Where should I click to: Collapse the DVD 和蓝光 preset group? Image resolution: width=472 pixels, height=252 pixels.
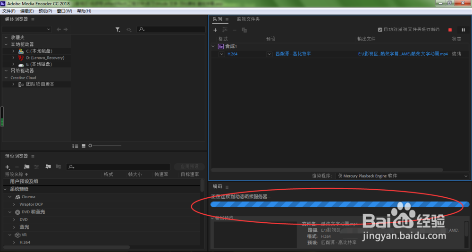(10, 212)
